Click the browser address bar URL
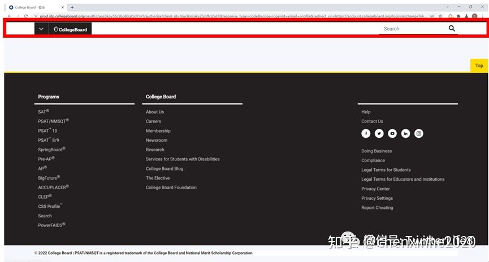Screen dimensions: 489x262 [232, 16]
